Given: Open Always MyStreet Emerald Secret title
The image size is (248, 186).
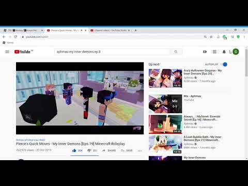Looking at the screenshot, I should click(202, 118).
